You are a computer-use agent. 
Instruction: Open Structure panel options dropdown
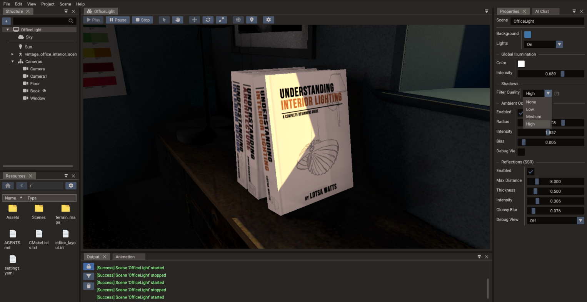[66, 12]
